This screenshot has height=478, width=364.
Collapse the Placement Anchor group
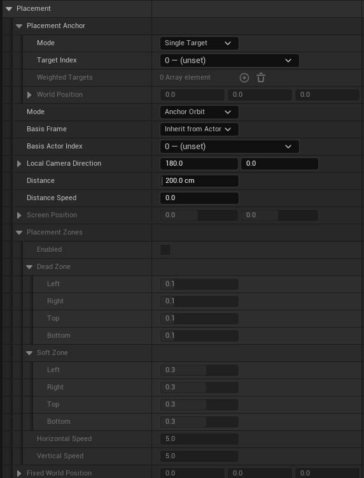pos(19,26)
